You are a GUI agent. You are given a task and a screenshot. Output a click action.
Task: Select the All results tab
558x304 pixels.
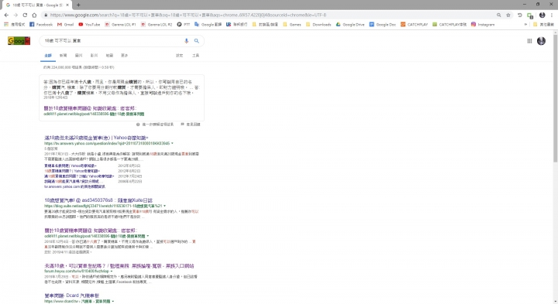(48, 56)
